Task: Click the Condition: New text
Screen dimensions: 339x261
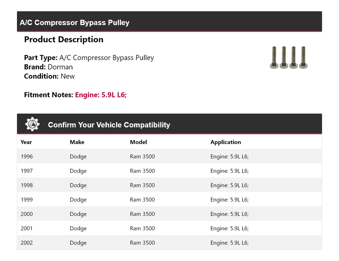Action: [49, 76]
